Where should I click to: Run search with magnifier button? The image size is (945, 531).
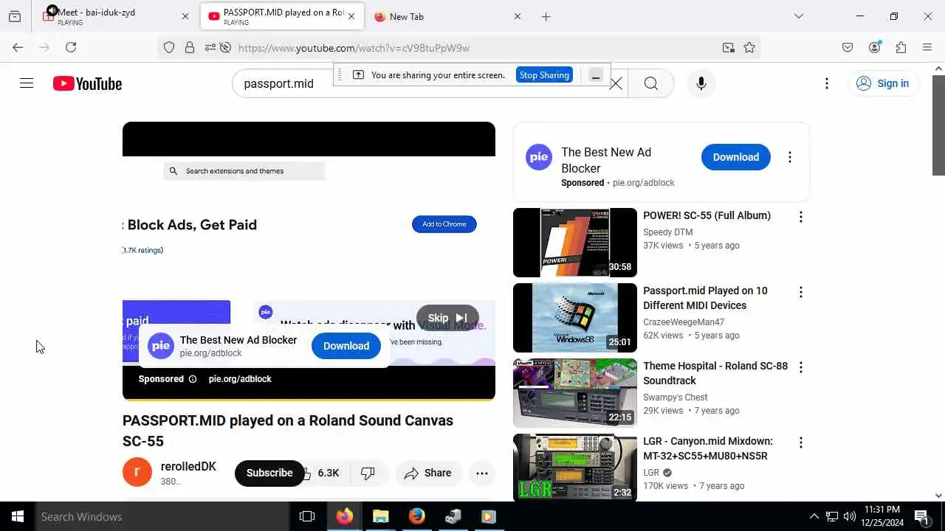point(650,83)
